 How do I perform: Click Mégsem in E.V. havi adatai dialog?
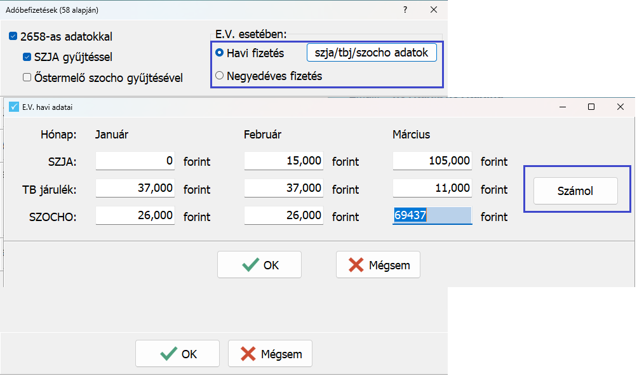[x=378, y=265]
